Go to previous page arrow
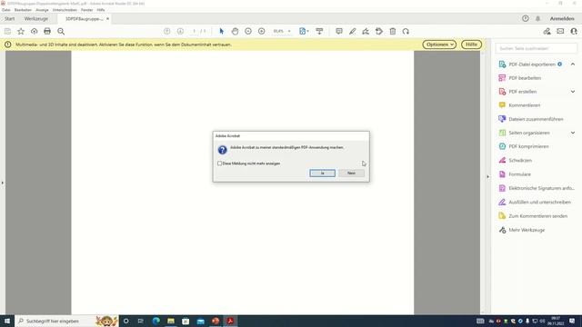The image size is (582, 327). click(x=167, y=32)
